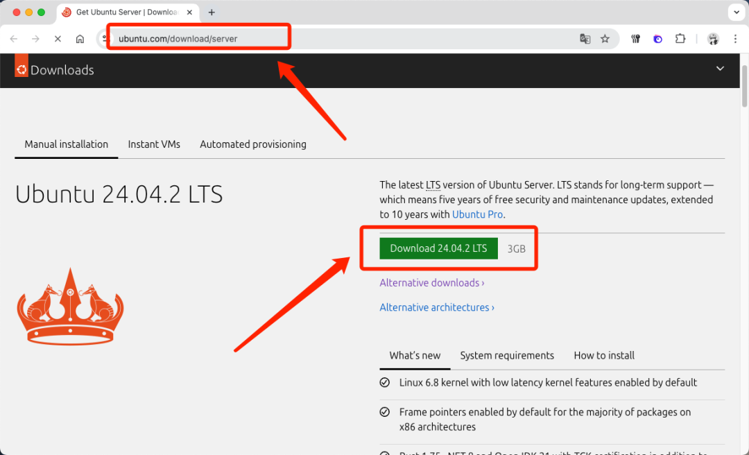Click the Linux 6.8 kernel feature line
This screenshot has height=455, width=749.
pos(548,383)
